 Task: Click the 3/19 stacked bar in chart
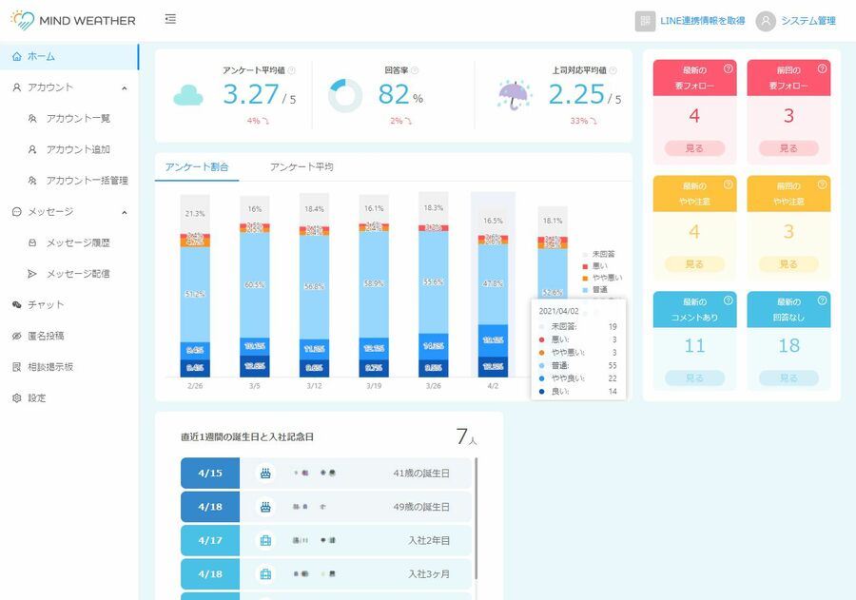point(374,295)
